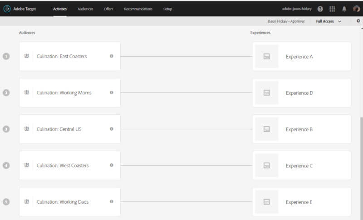Open Experience E thumbnail

(x=267, y=202)
